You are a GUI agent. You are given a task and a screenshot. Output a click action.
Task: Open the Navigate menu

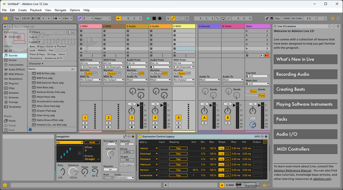pos(61,10)
